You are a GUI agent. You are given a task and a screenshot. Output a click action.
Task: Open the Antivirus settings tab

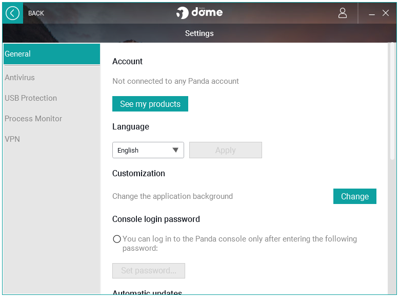click(19, 78)
